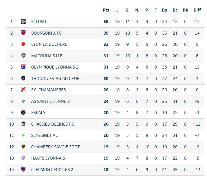Open the CHAMBERY SAVOIE FOOT team link
The height and width of the screenshot is (179, 207).
pyautogui.click(x=55, y=147)
